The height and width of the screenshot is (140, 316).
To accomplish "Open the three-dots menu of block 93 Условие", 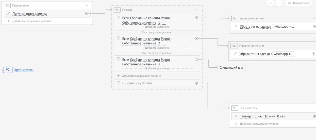I will click(x=196, y=10).
